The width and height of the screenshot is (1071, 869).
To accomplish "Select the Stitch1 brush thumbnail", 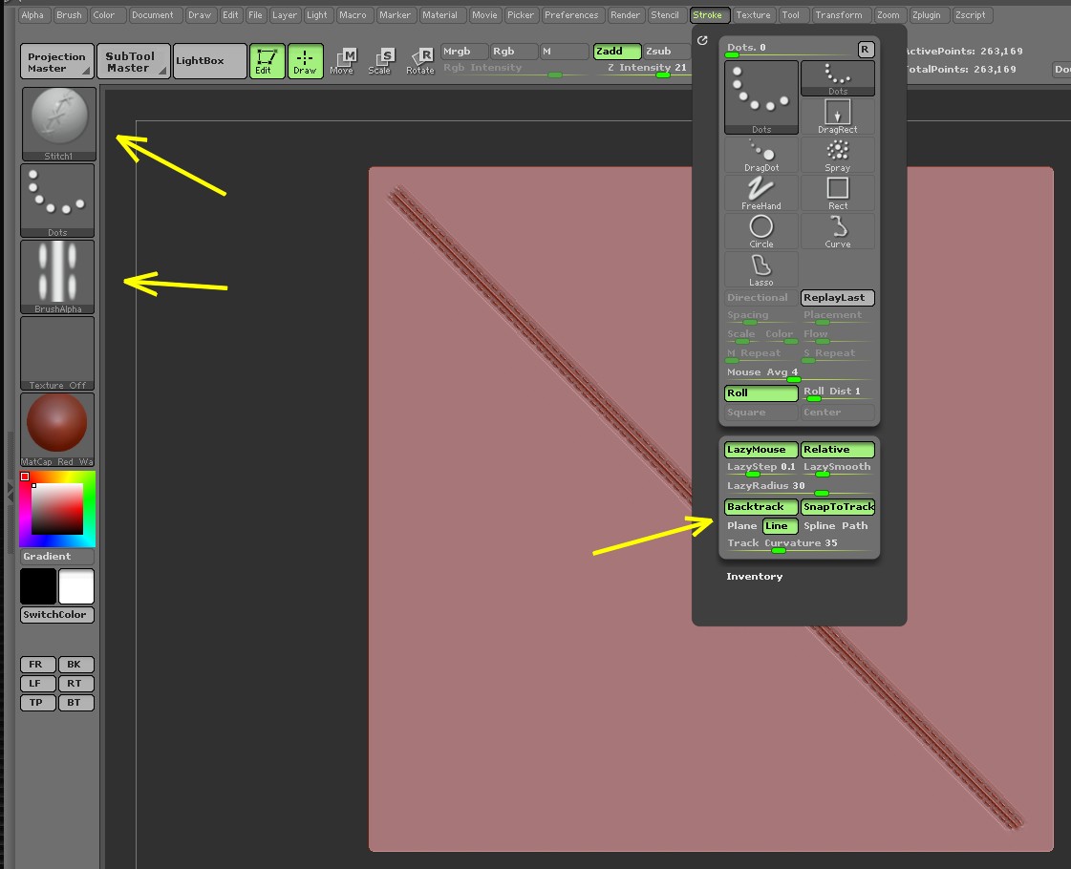I will click(x=58, y=124).
